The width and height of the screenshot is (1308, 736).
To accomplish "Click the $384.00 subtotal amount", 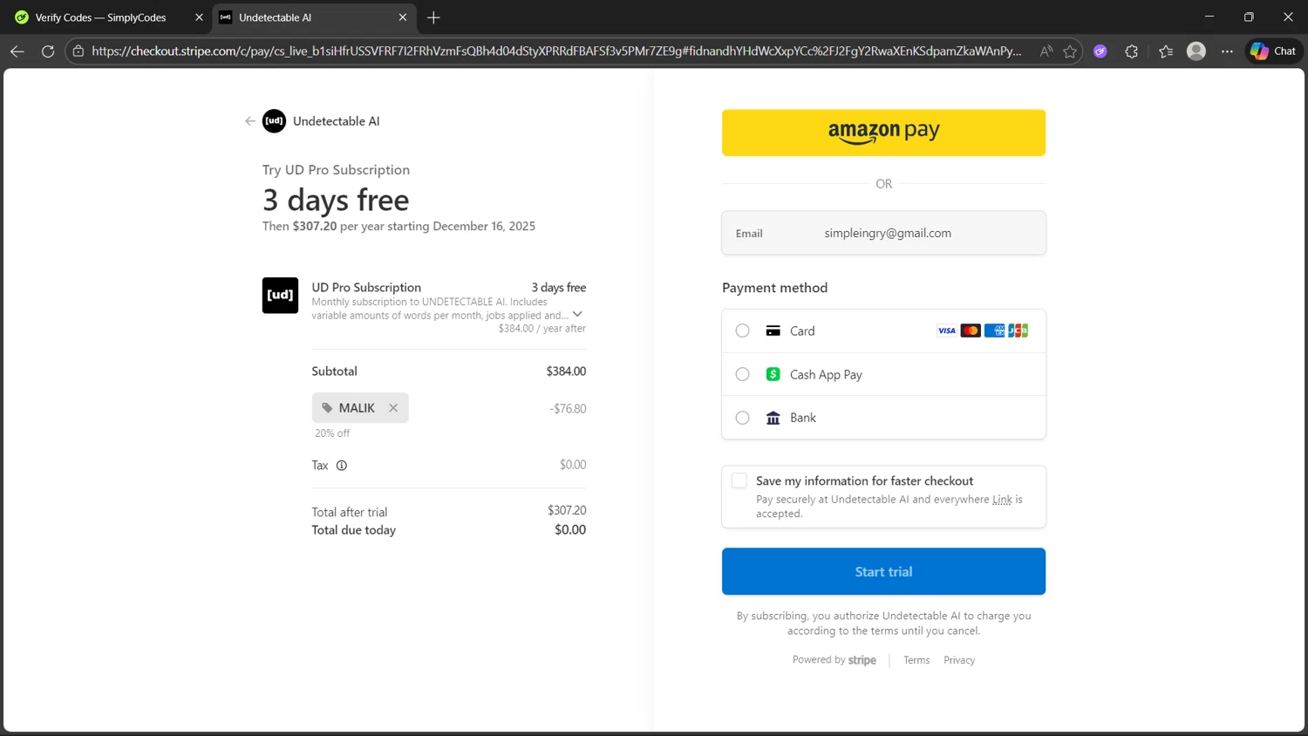I will coord(566,371).
